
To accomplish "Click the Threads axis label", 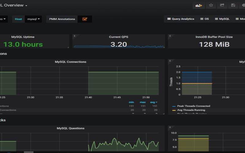I will 171,82.
